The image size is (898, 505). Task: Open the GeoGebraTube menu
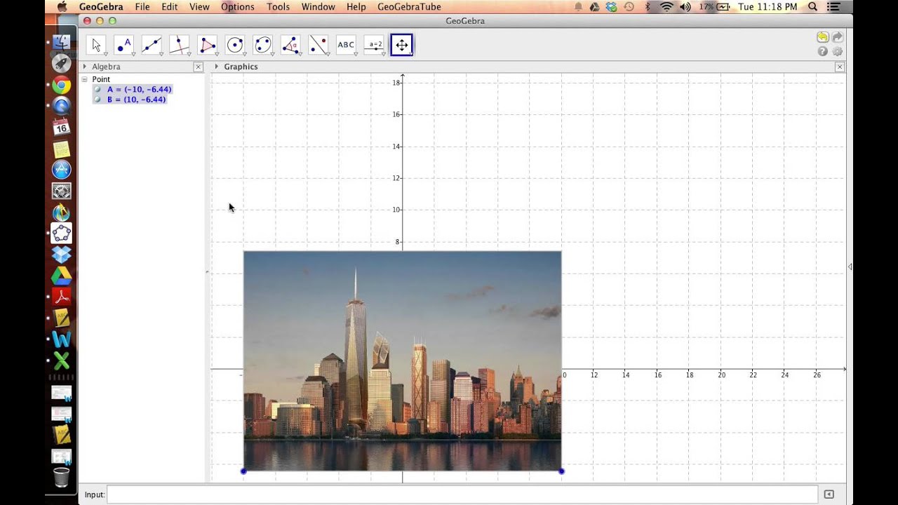coord(409,6)
